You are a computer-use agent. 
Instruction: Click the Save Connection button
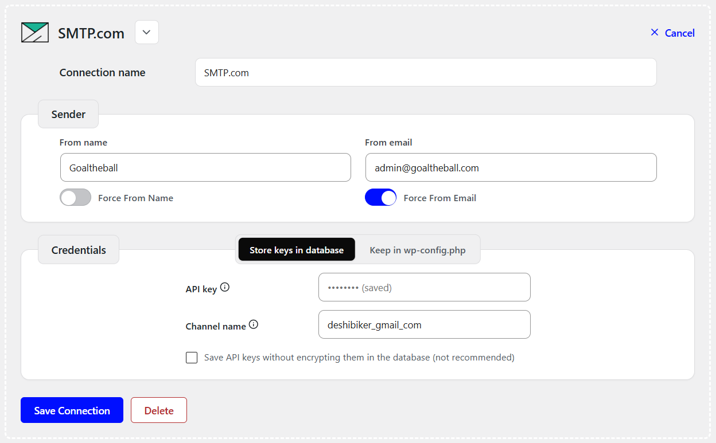coord(72,410)
